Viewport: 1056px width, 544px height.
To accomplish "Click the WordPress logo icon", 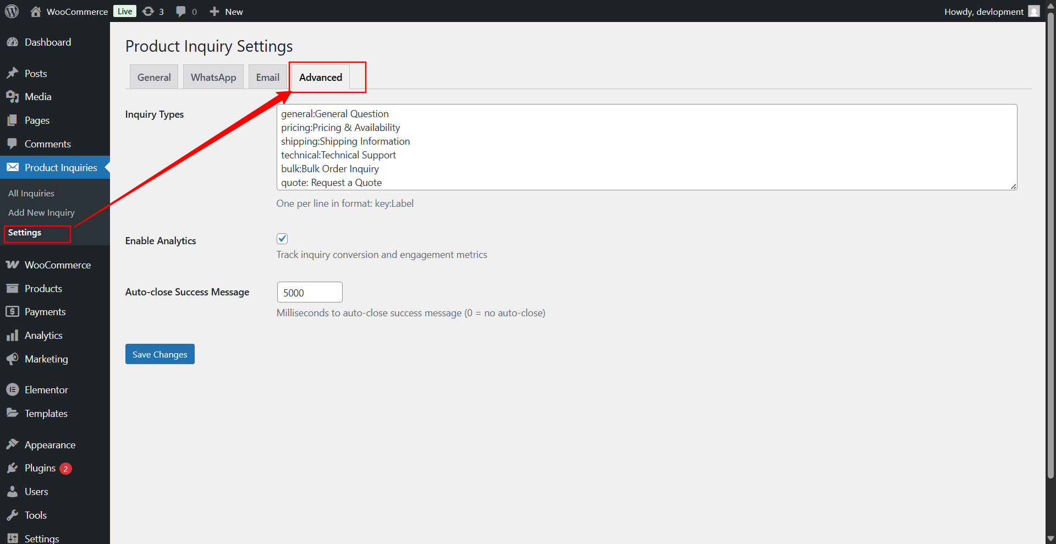I will tap(12, 11).
